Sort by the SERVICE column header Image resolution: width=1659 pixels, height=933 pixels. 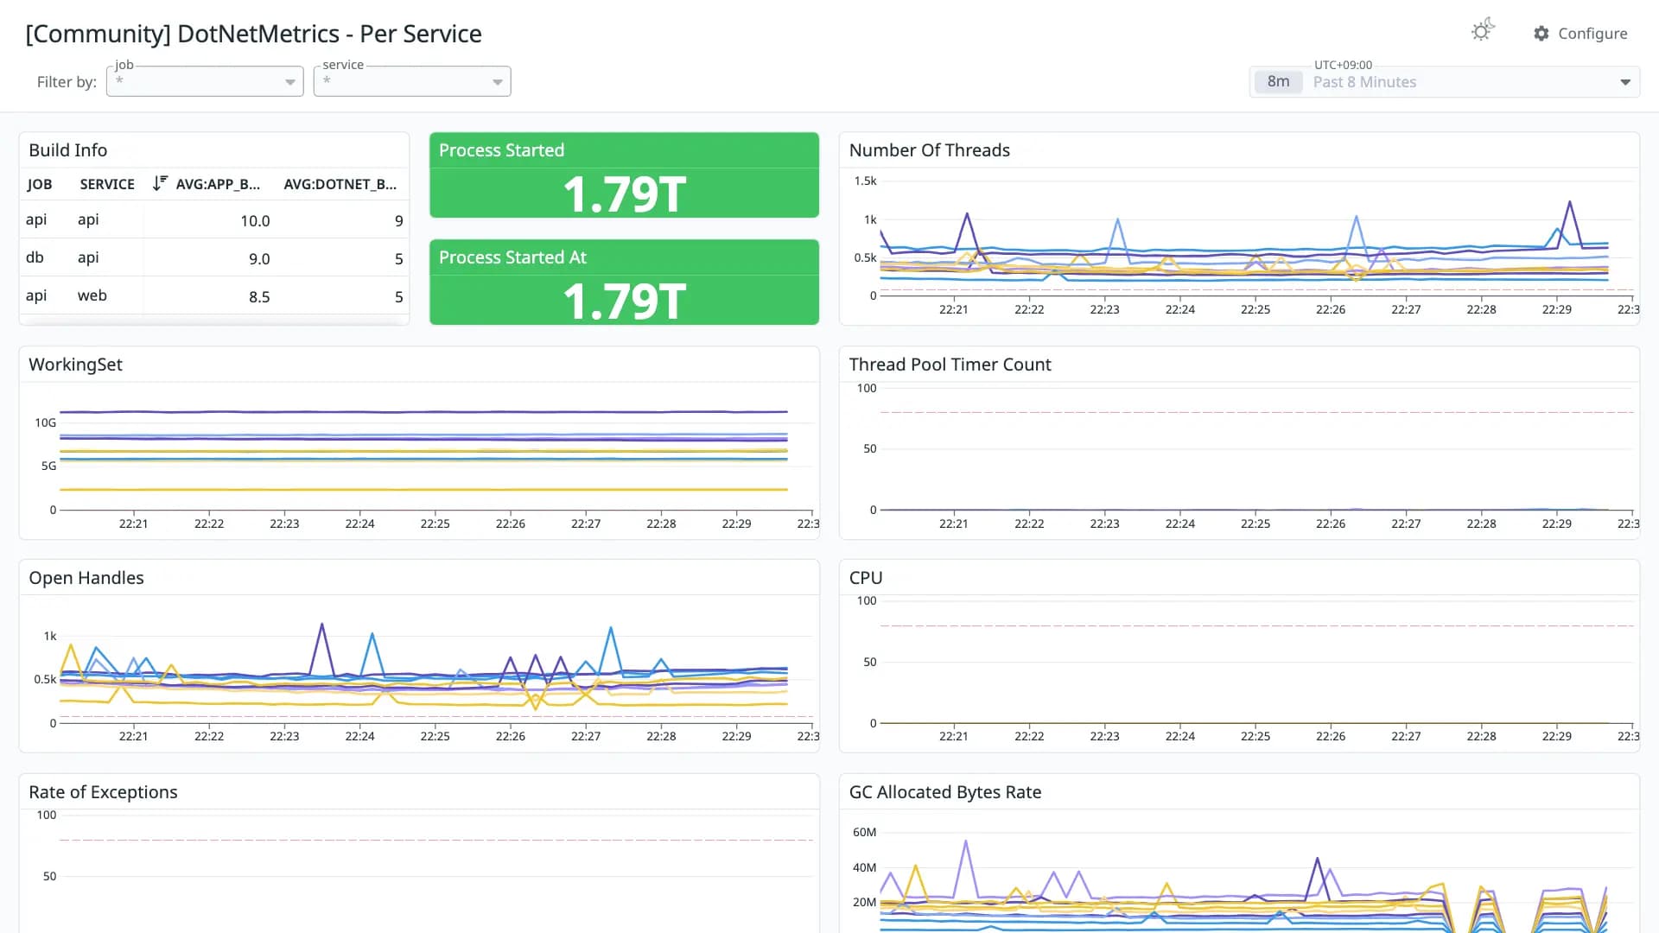(107, 184)
